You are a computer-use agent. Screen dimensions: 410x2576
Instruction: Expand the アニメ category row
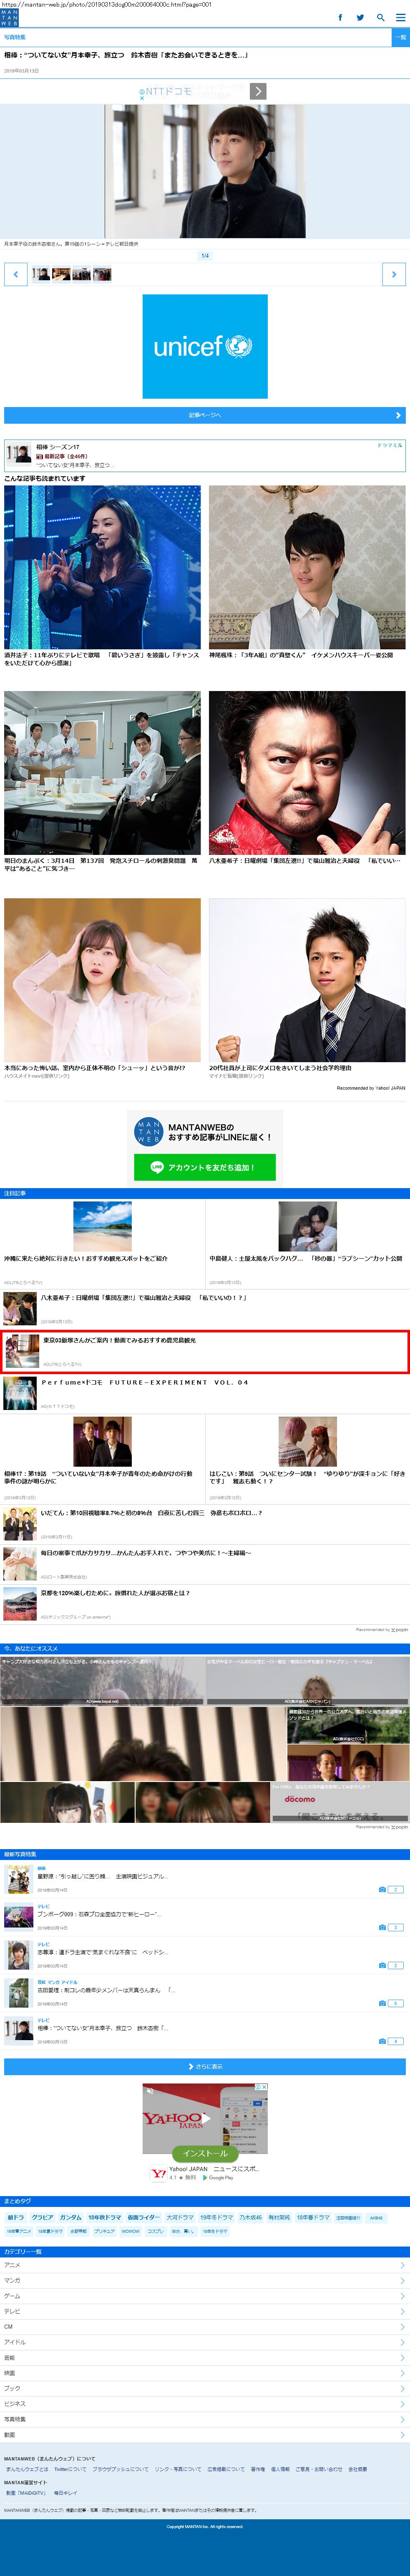click(205, 2265)
